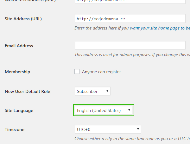Focus the WordPress Address field at top
The width and height of the screenshot is (190, 144).
(130, 1)
